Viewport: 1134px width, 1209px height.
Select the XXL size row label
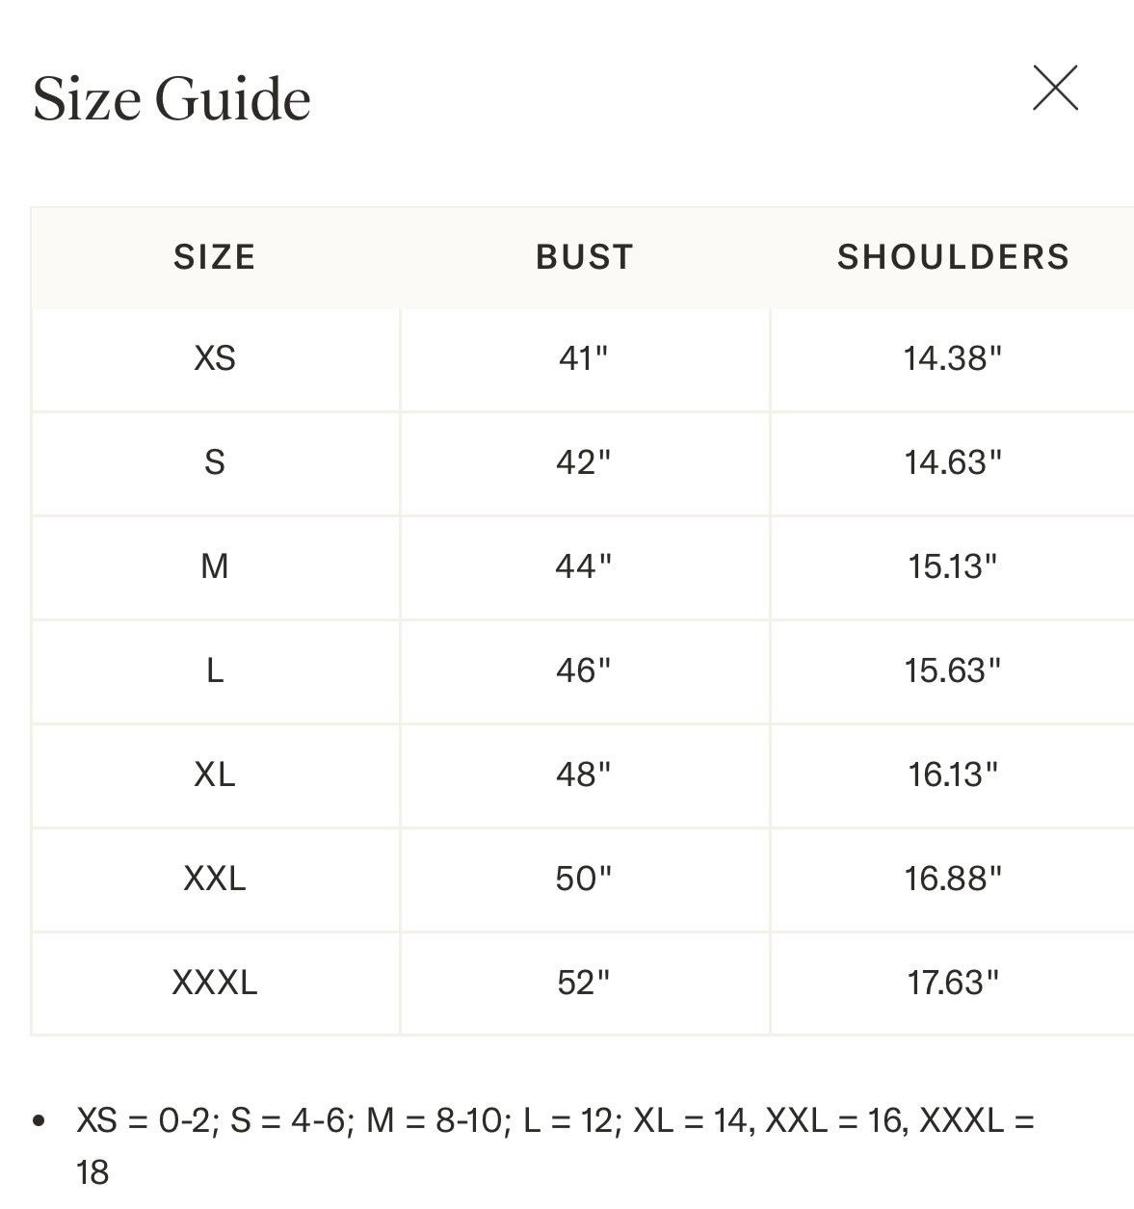pyautogui.click(x=215, y=879)
